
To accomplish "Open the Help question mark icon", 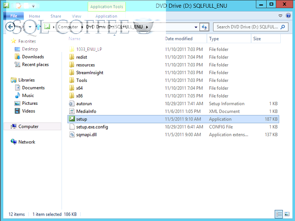I will (288, 16).
